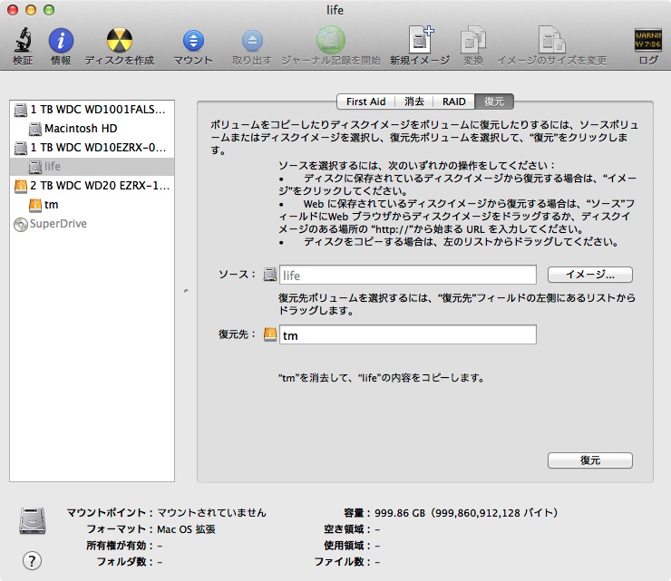Select the 復元 (Restore) tab

tap(494, 102)
